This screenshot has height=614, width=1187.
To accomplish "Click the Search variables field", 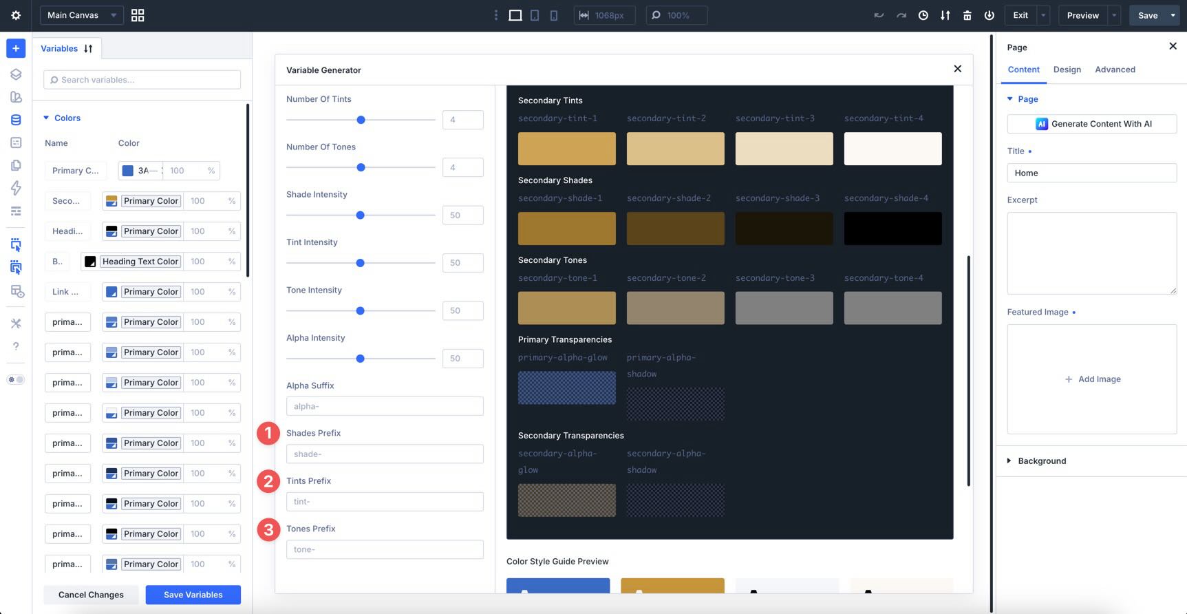I will [x=142, y=80].
